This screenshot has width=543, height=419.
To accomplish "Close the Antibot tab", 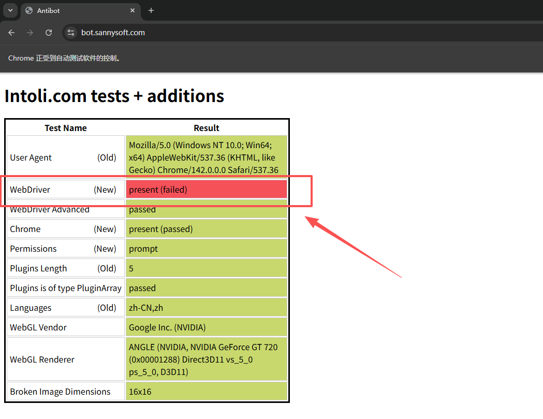I will (x=133, y=10).
